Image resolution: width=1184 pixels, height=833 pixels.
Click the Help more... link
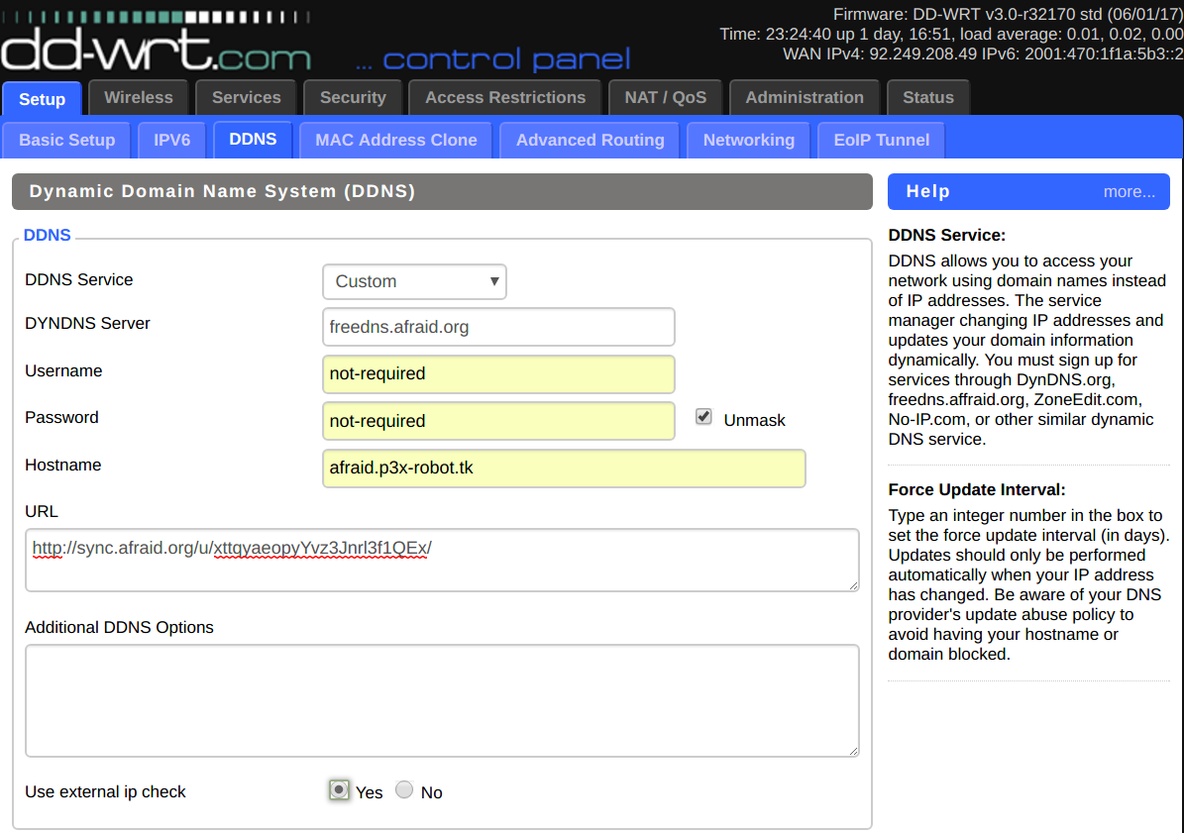[1129, 191]
